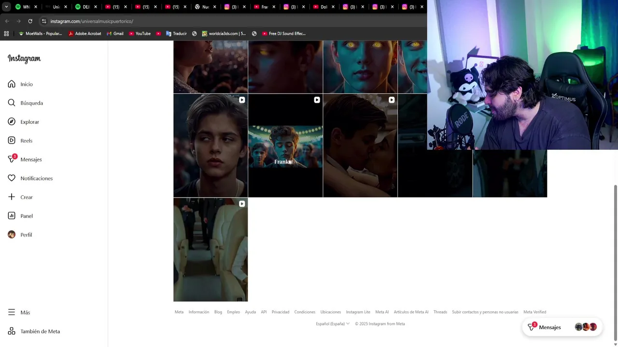Open the airplane seats reel thumbnail

211,250
